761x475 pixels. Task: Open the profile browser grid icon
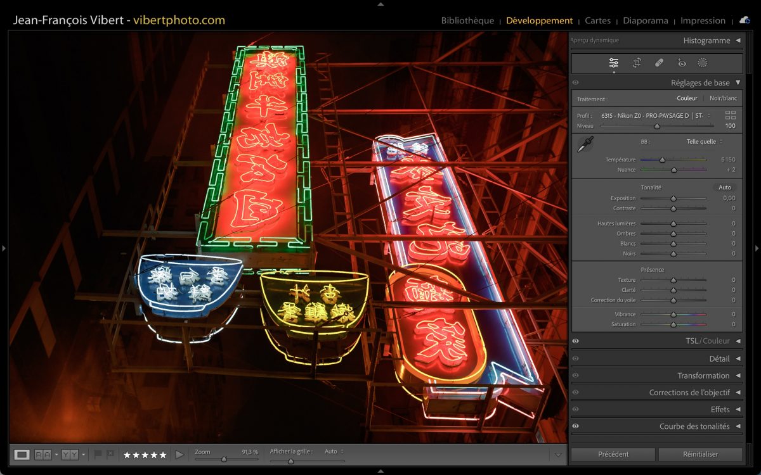pos(731,115)
